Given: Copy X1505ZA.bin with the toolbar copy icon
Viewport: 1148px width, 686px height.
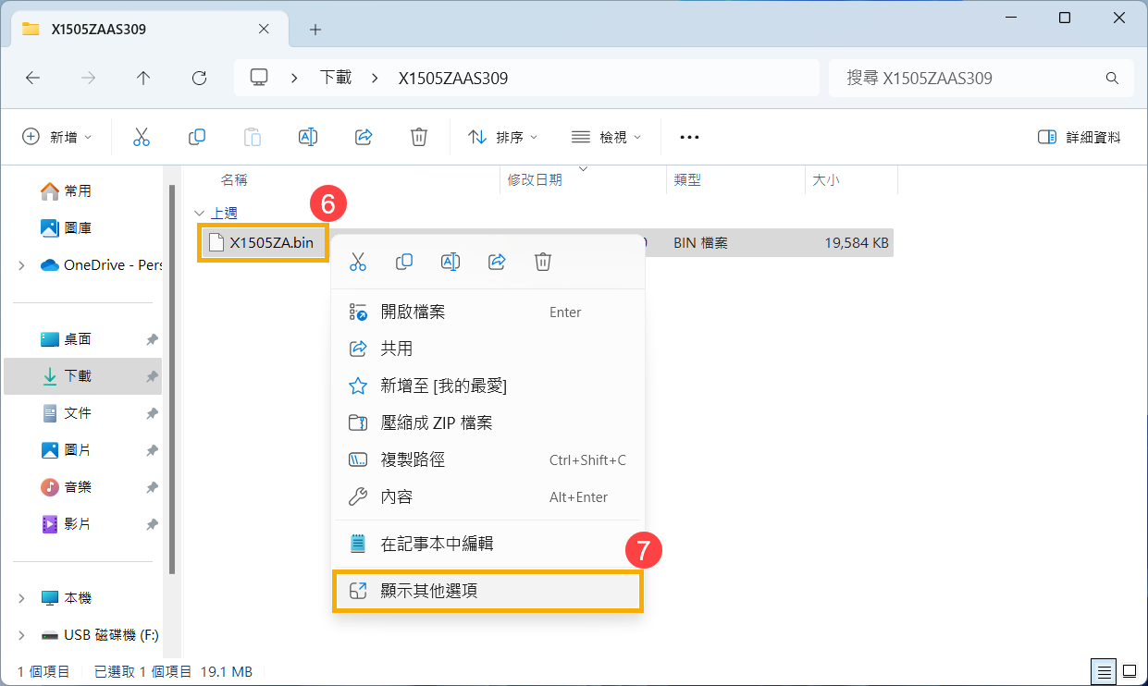Looking at the screenshot, I should [x=196, y=136].
